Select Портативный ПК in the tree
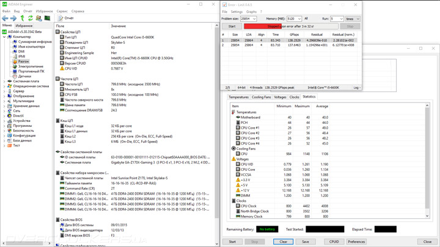 [x=31, y=71]
